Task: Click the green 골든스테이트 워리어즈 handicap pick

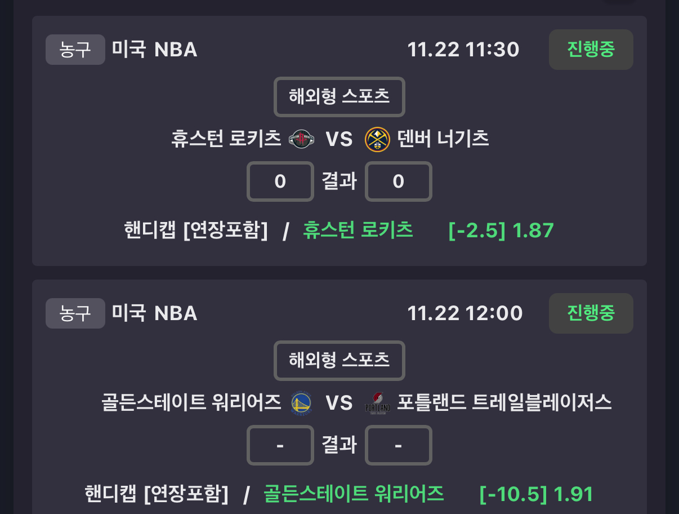Action: (354, 494)
